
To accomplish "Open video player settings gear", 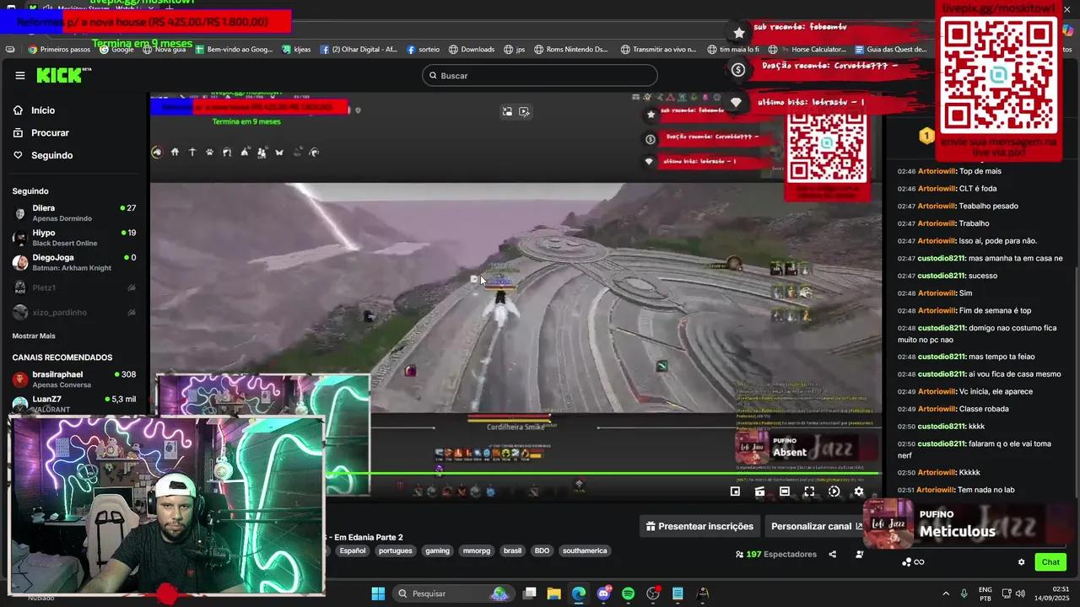I will 859,492.
